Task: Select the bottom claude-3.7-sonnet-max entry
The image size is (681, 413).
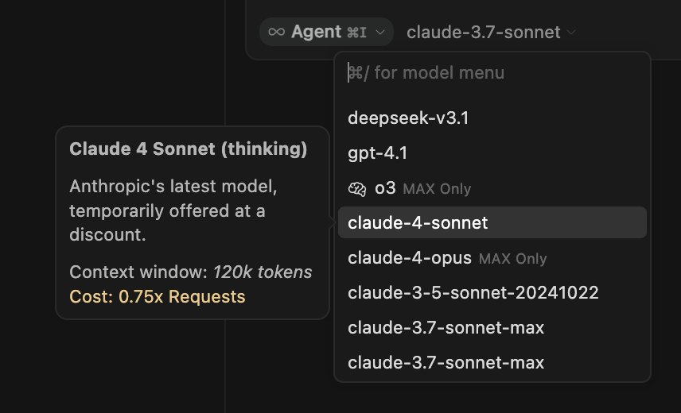Action: (x=446, y=363)
